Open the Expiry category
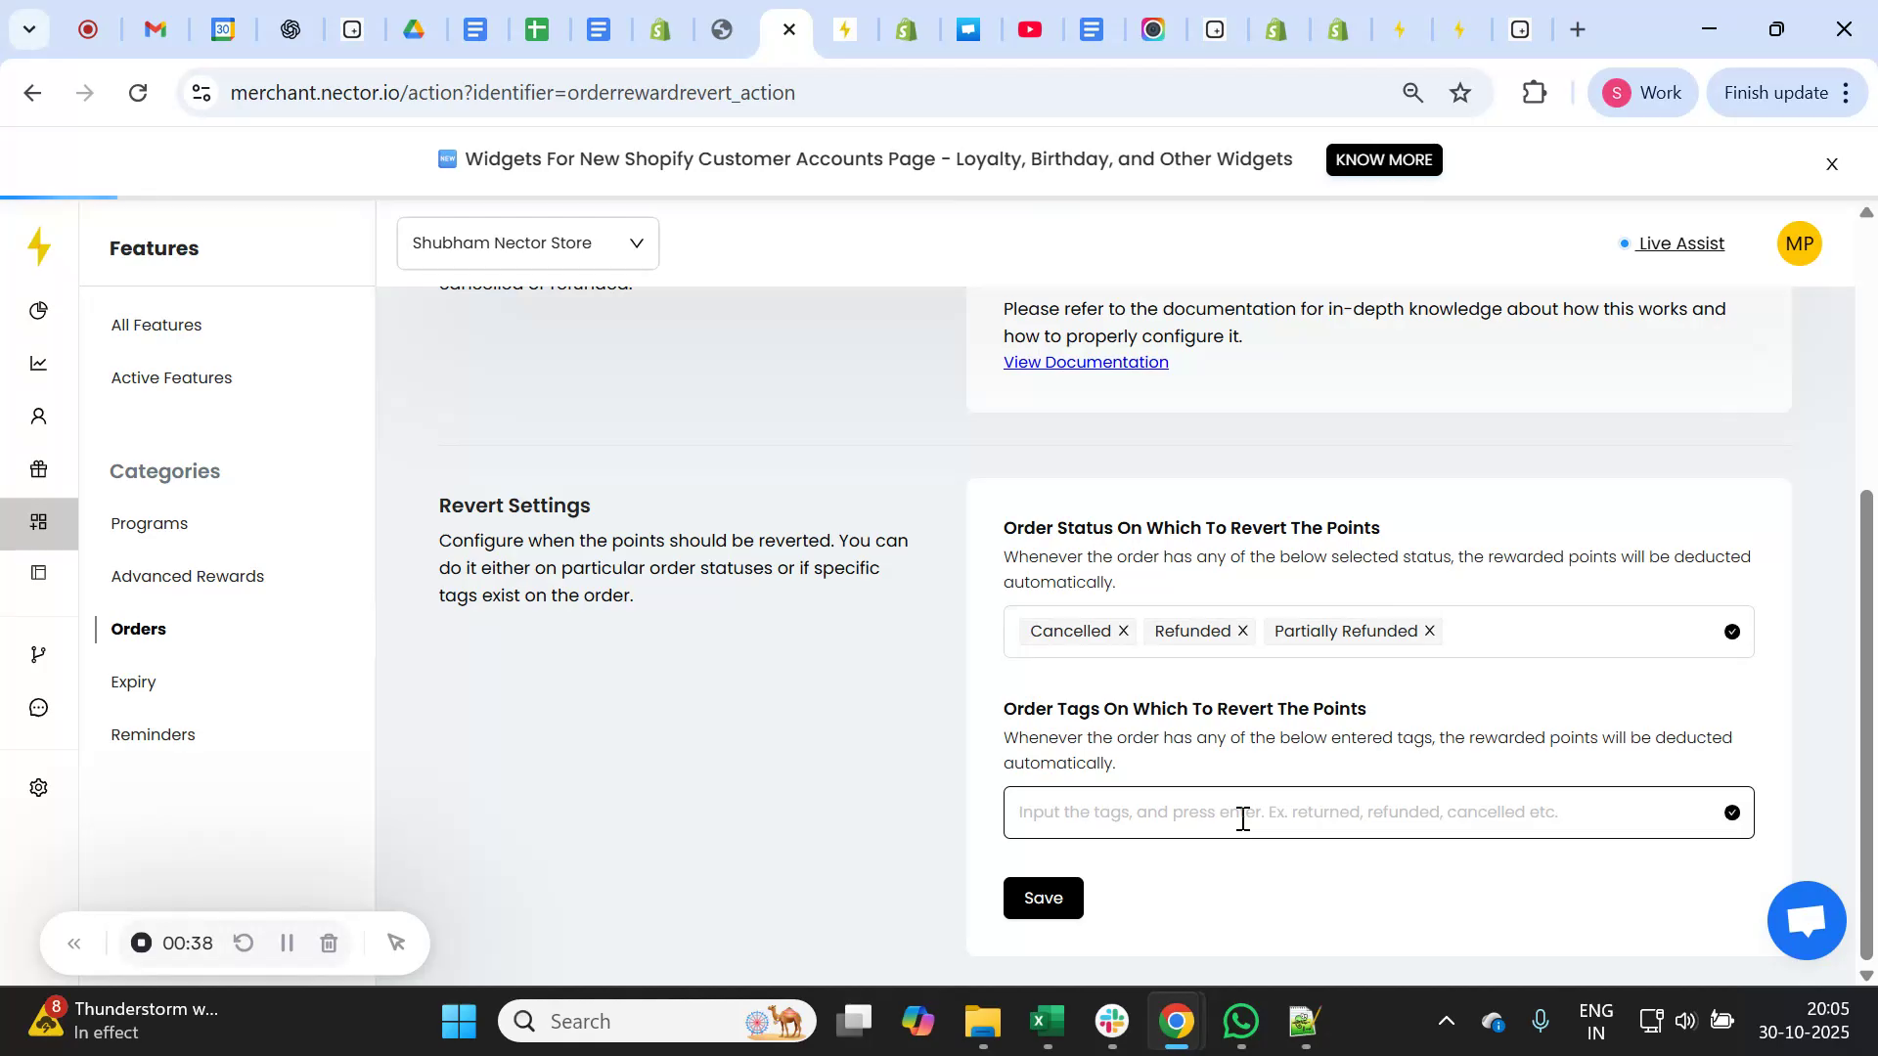 pyautogui.click(x=133, y=682)
